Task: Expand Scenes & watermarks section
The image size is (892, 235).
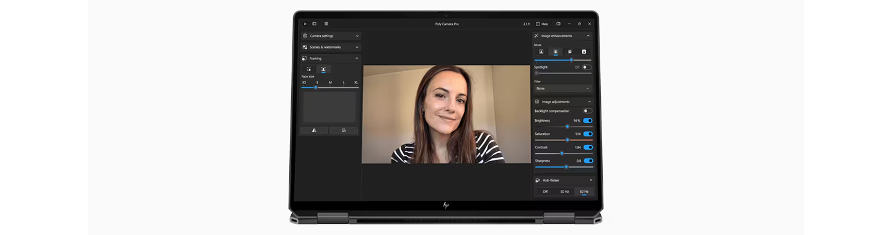Action: (357, 47)
